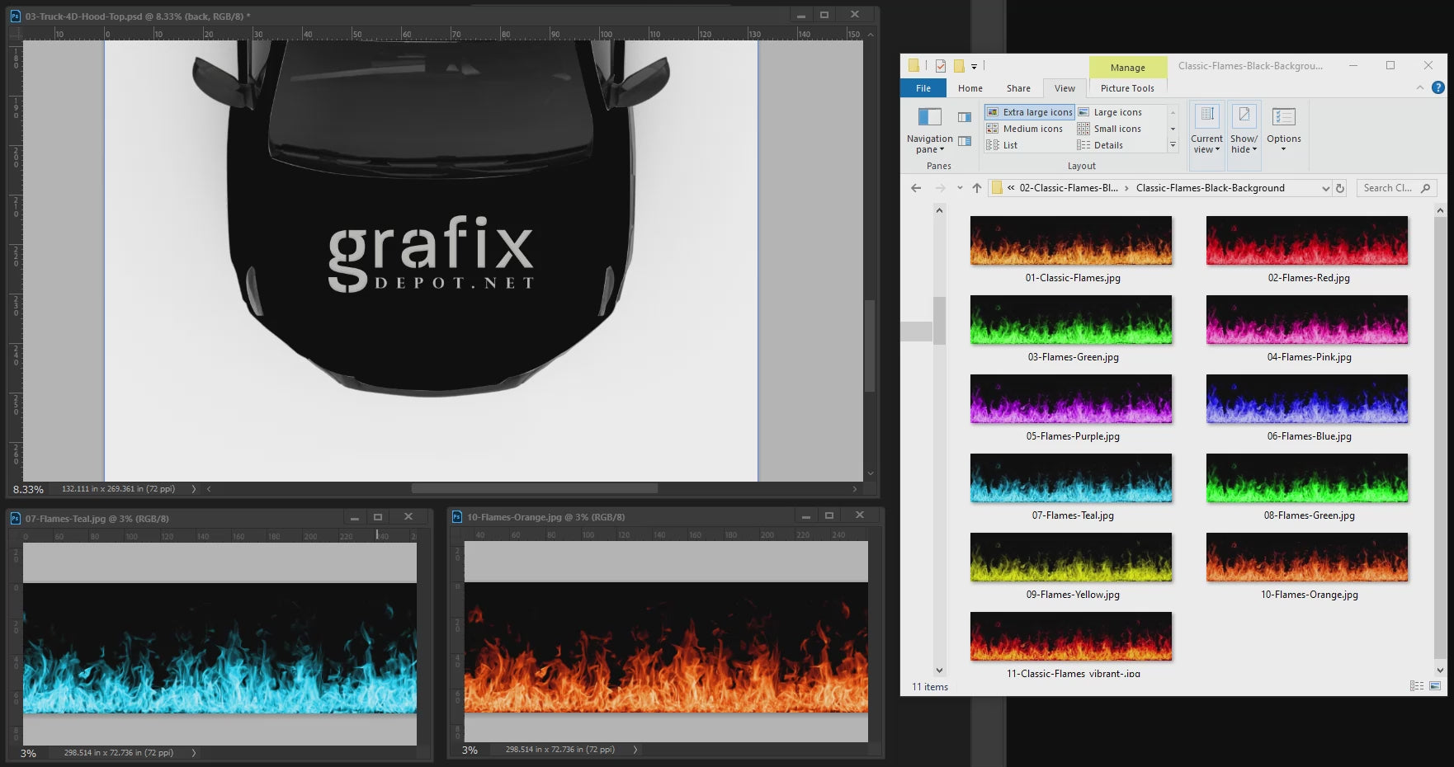
Task: Toggle the Details pane in Explorer ribbon
Action: [x=964, y=141]
